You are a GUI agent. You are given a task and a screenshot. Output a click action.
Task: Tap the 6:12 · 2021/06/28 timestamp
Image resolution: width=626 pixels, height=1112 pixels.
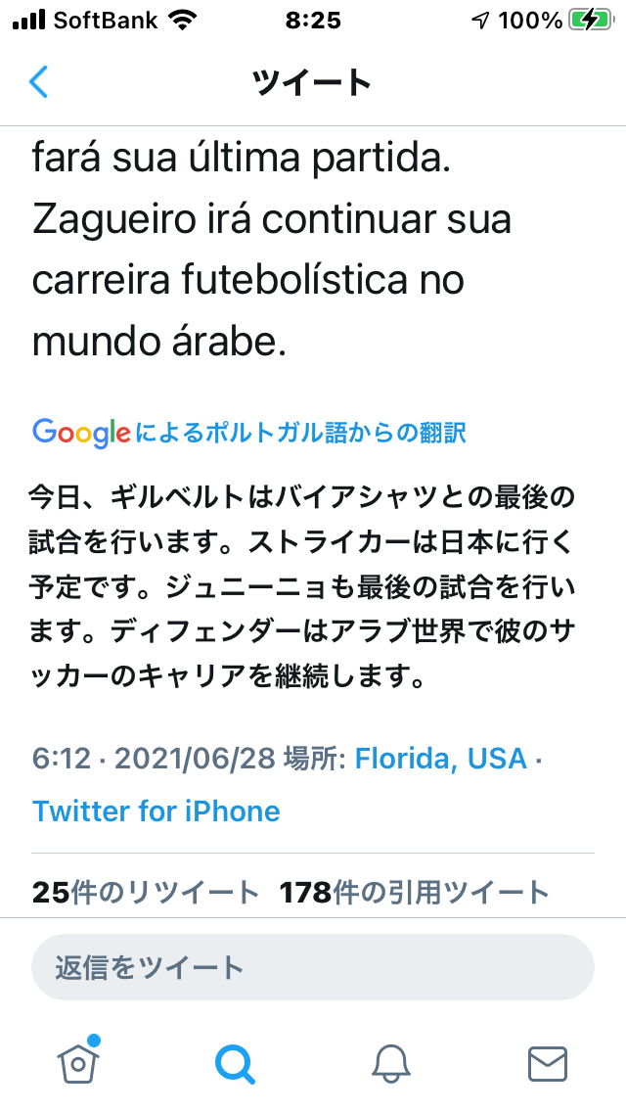(156, 758)
